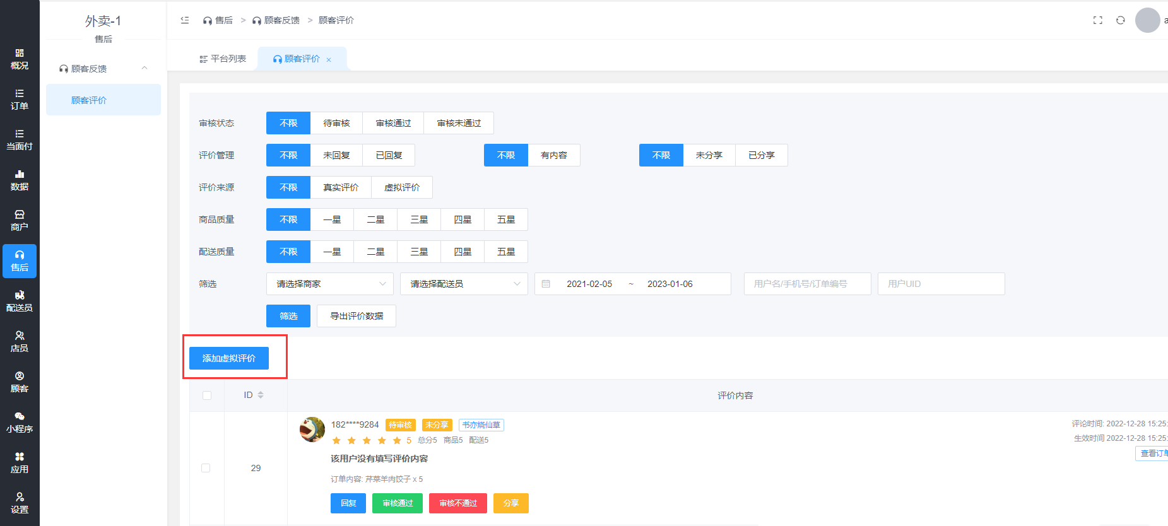This screenshot has height=526, width=1168.
Task: Open the 配送员 delivery staff sidebar icon
Action: (20, 301)
